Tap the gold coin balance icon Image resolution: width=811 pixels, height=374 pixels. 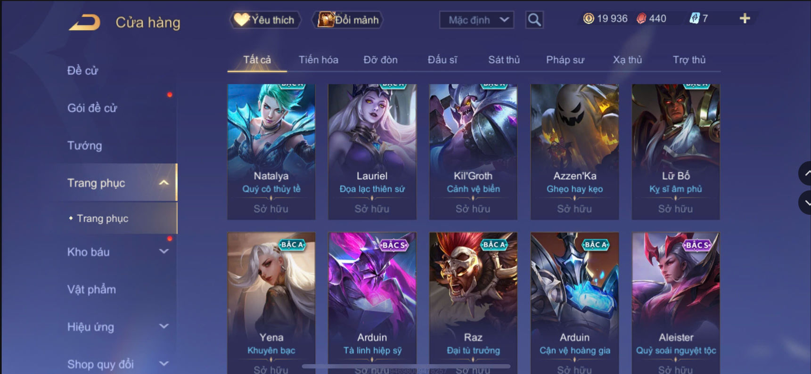pyautogui.click(x=588, y=18)
